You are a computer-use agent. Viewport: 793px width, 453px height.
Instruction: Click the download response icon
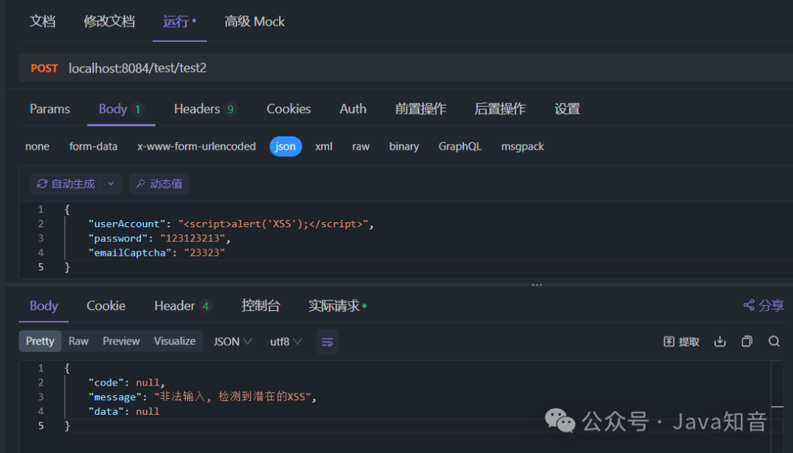tap(720, 342)
